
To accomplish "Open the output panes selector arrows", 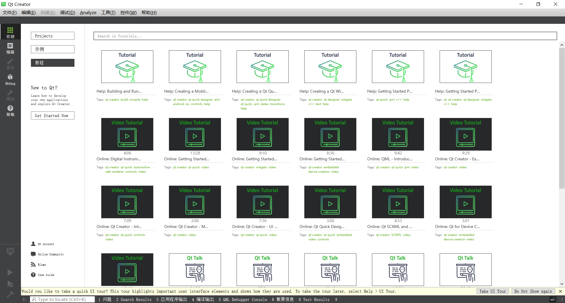I will pyautogui.click(x=336, y=299).
